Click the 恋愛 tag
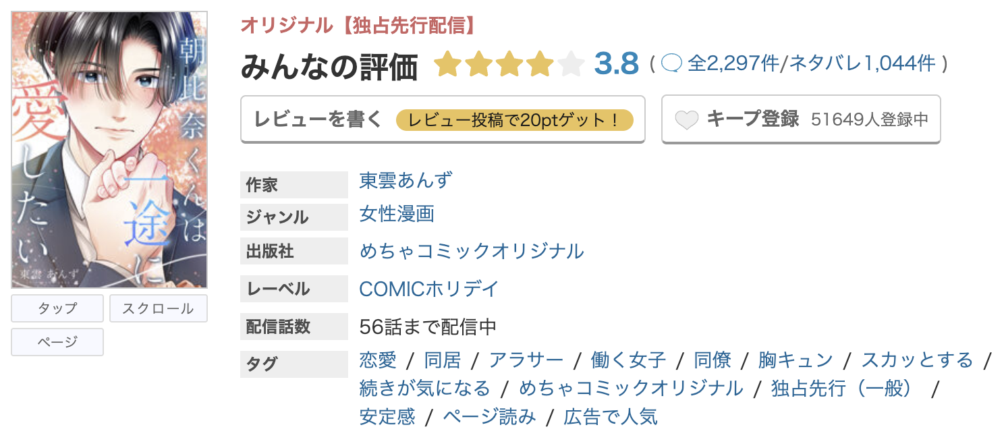 (378, 360)
